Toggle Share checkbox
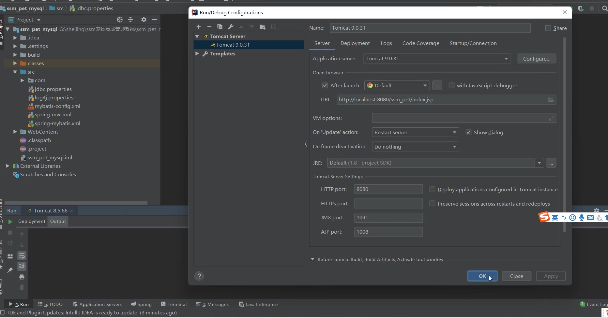The image size is (608, 318). pyautogui.click(x=548, y=28)
